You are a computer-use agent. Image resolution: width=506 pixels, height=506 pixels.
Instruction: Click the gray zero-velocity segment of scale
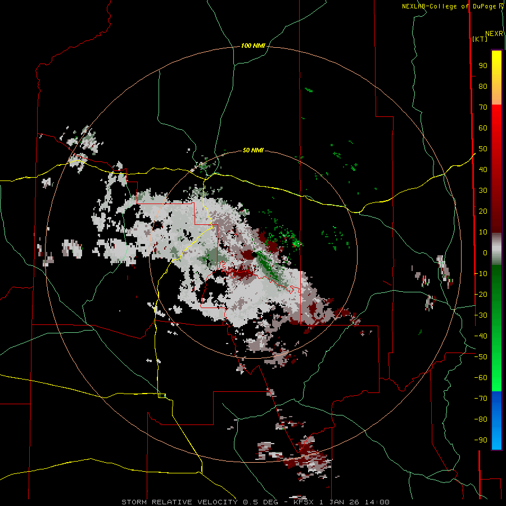click(x=496, y=249)
